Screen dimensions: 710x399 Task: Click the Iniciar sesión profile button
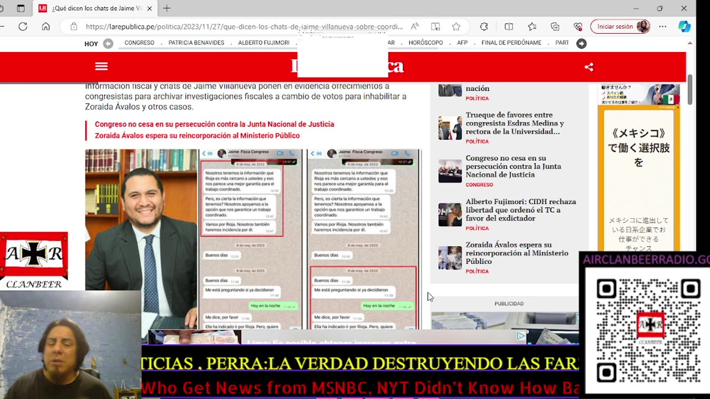click(x=620, y=27)
